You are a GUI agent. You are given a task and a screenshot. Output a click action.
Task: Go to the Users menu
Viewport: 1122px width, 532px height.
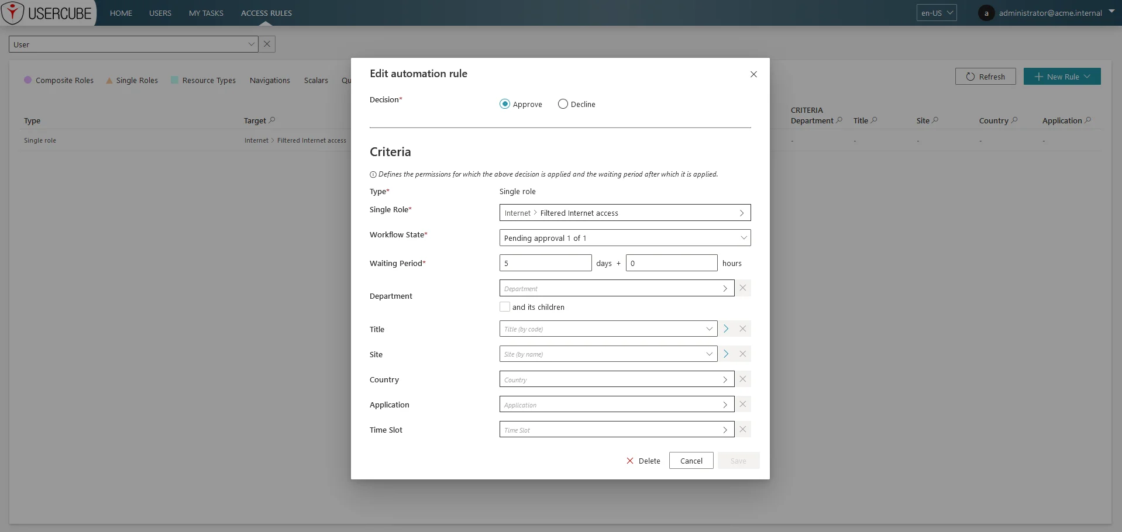[x=160, y=13]
